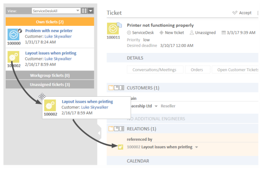Select the extended view icon of the CUSTOMERS section
This screenshot has height=171, width=263.
[x=121, y=87]
